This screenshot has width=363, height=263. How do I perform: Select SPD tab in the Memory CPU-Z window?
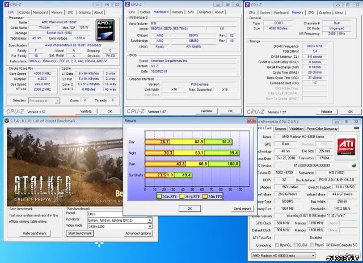(x=311, y=12)
